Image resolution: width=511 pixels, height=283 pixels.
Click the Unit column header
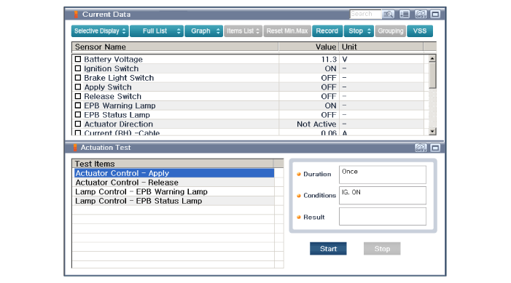(381, 47)
